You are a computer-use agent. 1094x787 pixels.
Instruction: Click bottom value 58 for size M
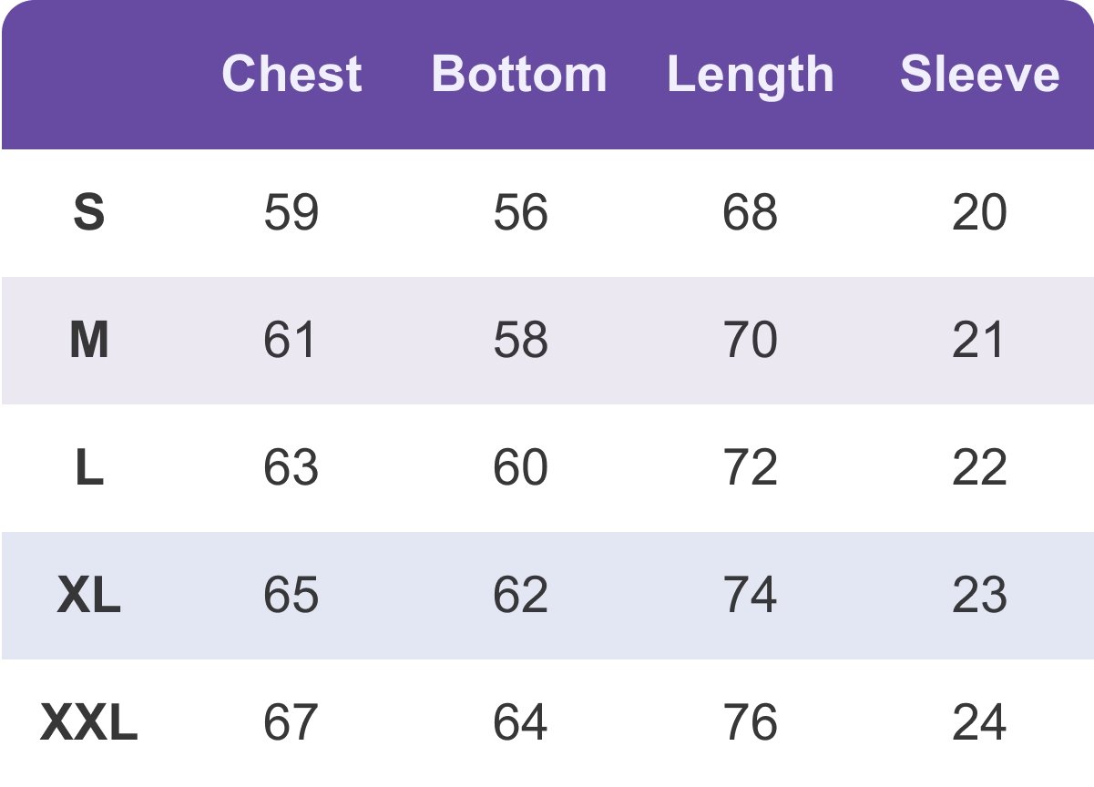pos(520,341)
